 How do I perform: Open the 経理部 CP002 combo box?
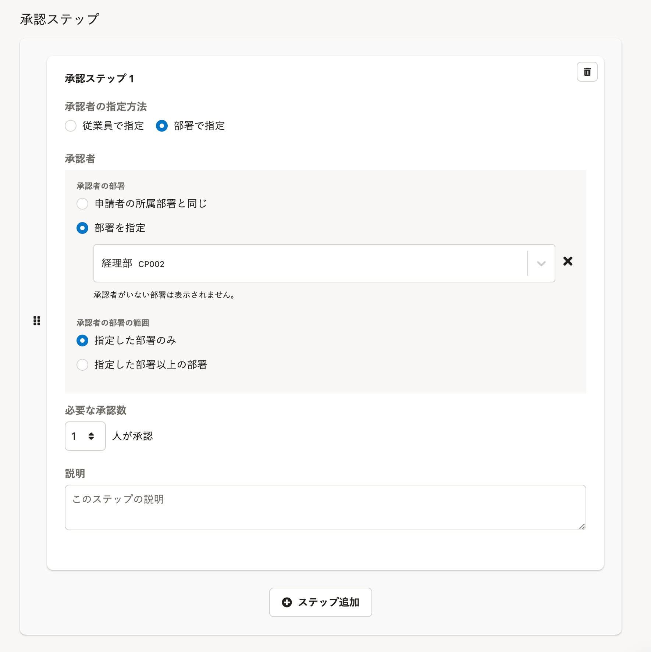point(324,263)
